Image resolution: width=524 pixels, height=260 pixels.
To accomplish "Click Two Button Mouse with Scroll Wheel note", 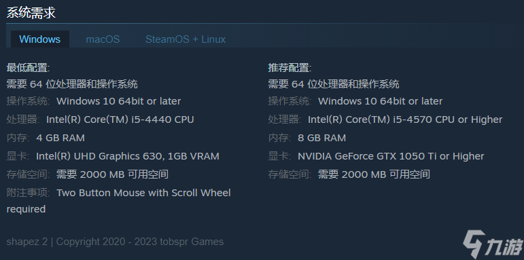I will 143,193.
